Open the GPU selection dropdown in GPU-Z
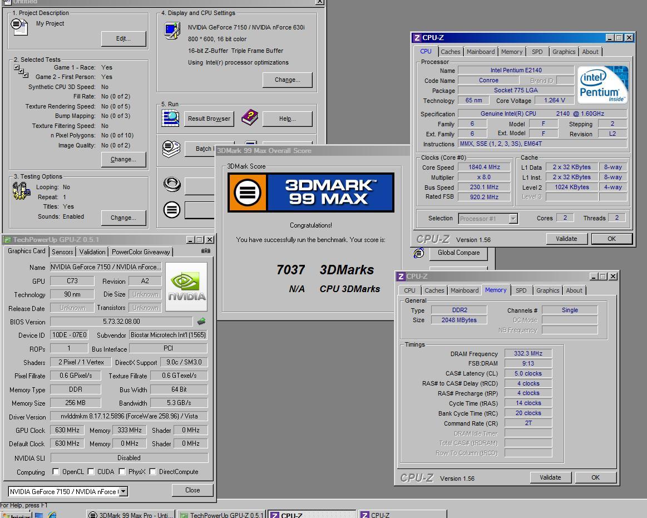This screenshot has width=647, height=518. point(124,491)
